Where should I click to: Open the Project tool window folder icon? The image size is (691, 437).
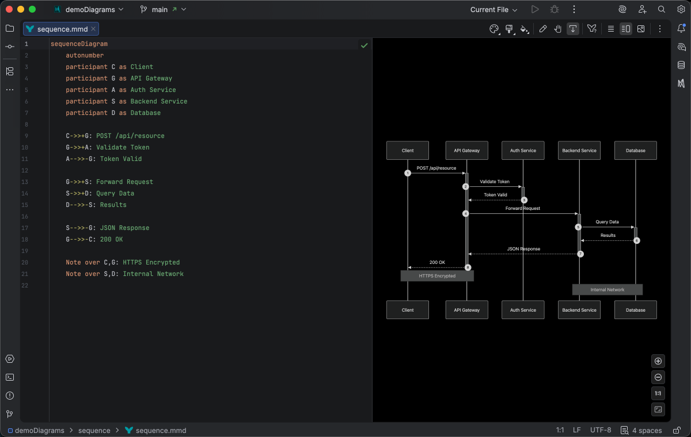click(x=10, y=28)
